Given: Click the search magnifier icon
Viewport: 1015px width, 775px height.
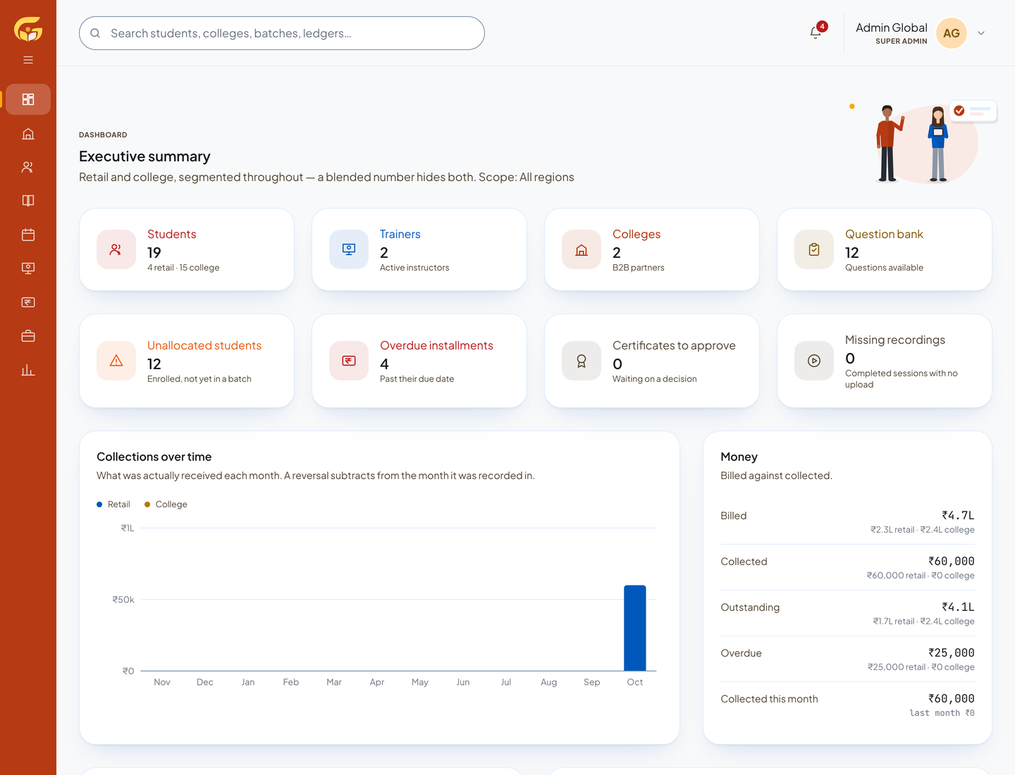Looking at the screenshot, I should [x=95, y=33].
